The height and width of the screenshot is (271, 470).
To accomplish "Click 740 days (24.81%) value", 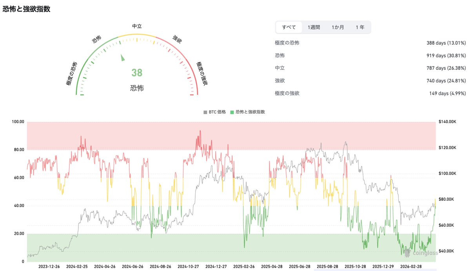I will [446, 81].
